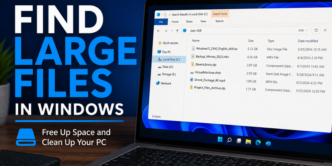The width and height of the screenshot is (332, 166).
Task: Click the taskbar Search magnifier icon
Action: point(229,140)
